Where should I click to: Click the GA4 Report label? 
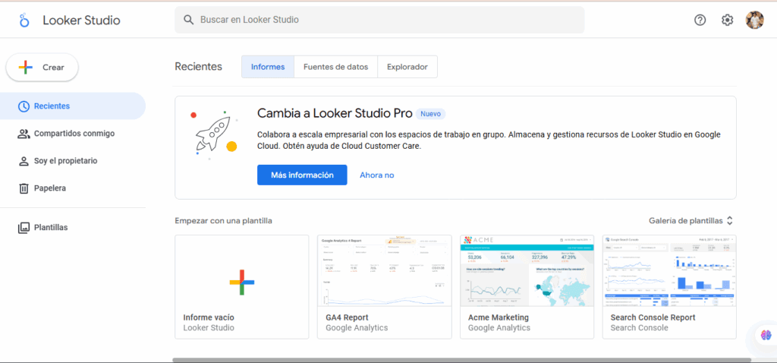347,317
